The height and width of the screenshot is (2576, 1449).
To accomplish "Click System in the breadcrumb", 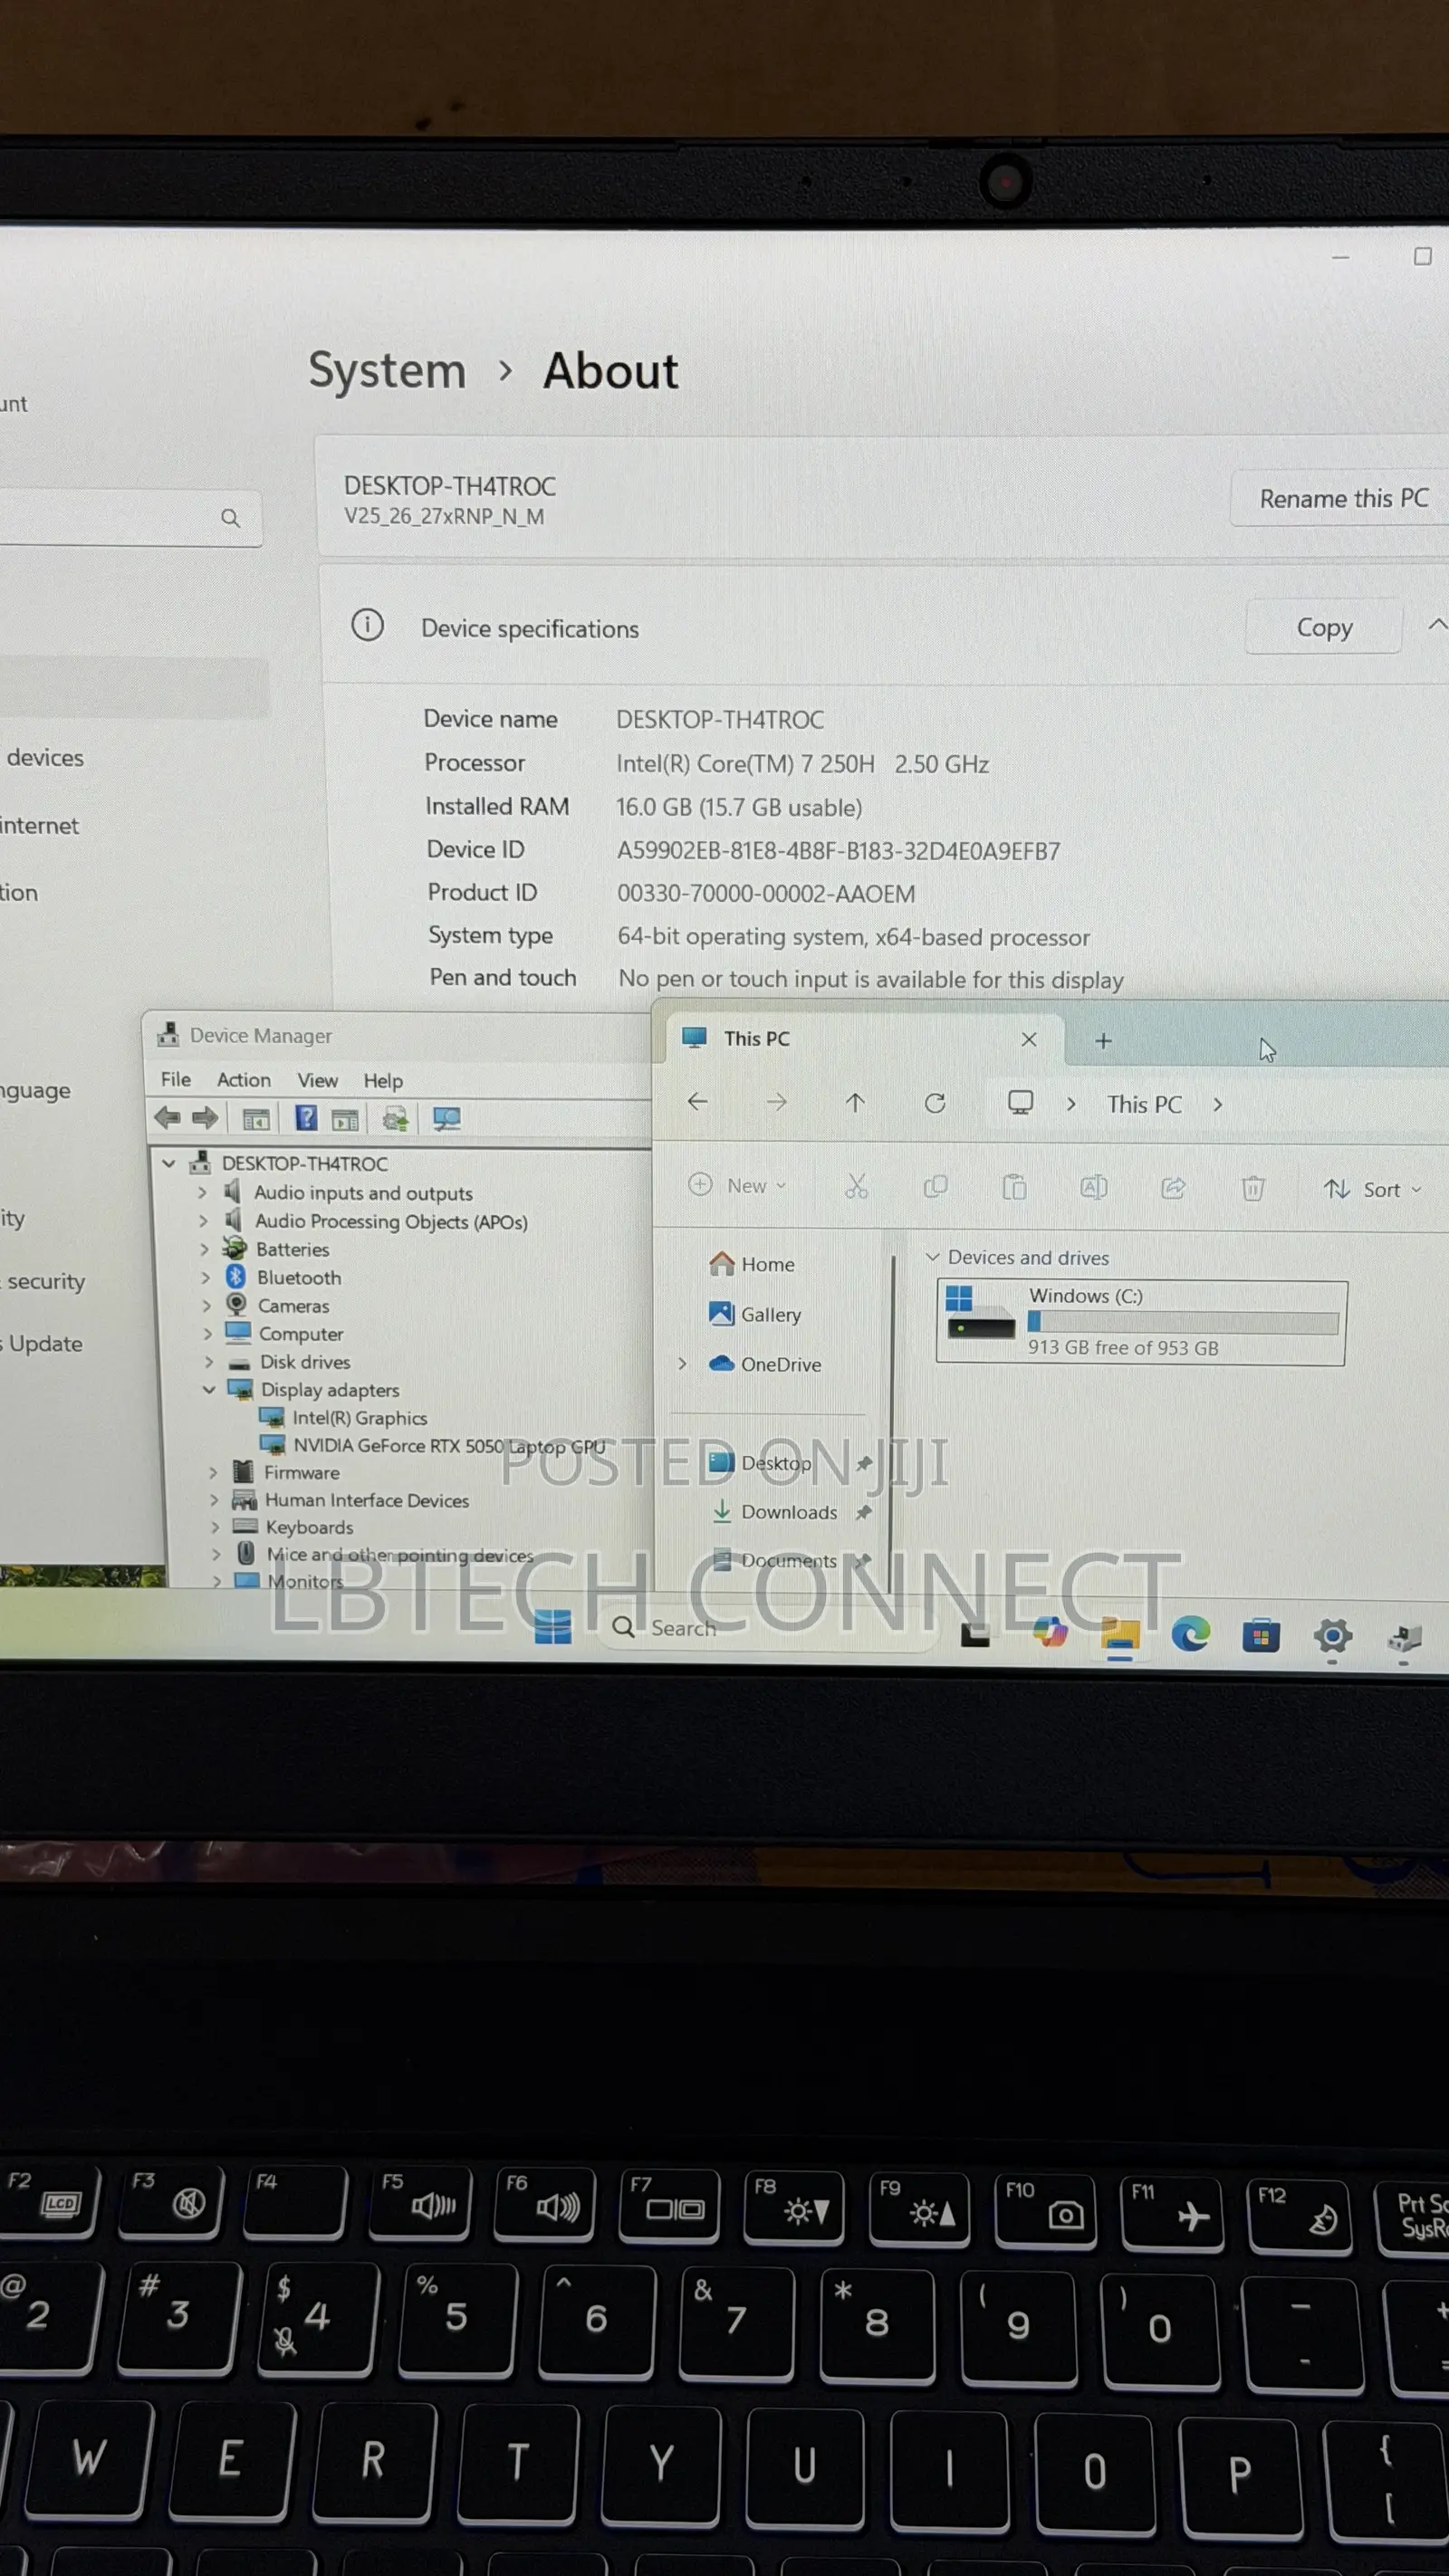I will point(387,370).
